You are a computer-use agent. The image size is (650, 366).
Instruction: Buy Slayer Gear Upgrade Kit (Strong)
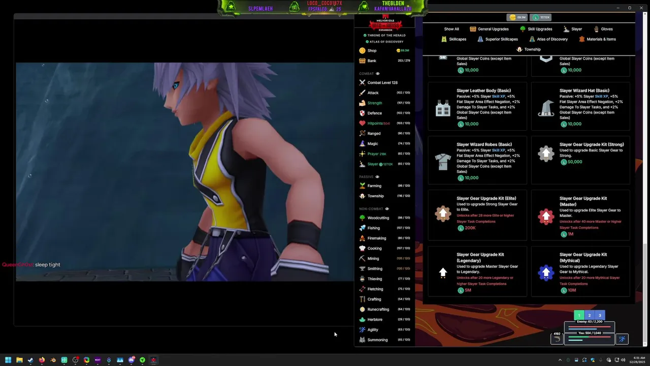click(580, 161)
